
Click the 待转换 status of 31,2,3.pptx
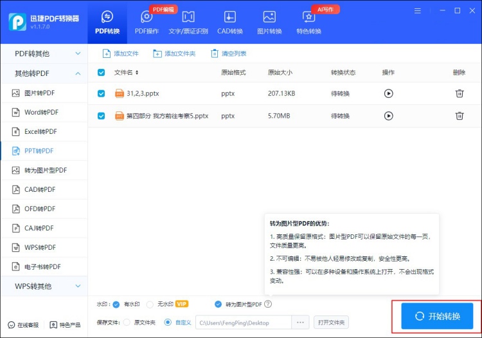tap(340, 93)
